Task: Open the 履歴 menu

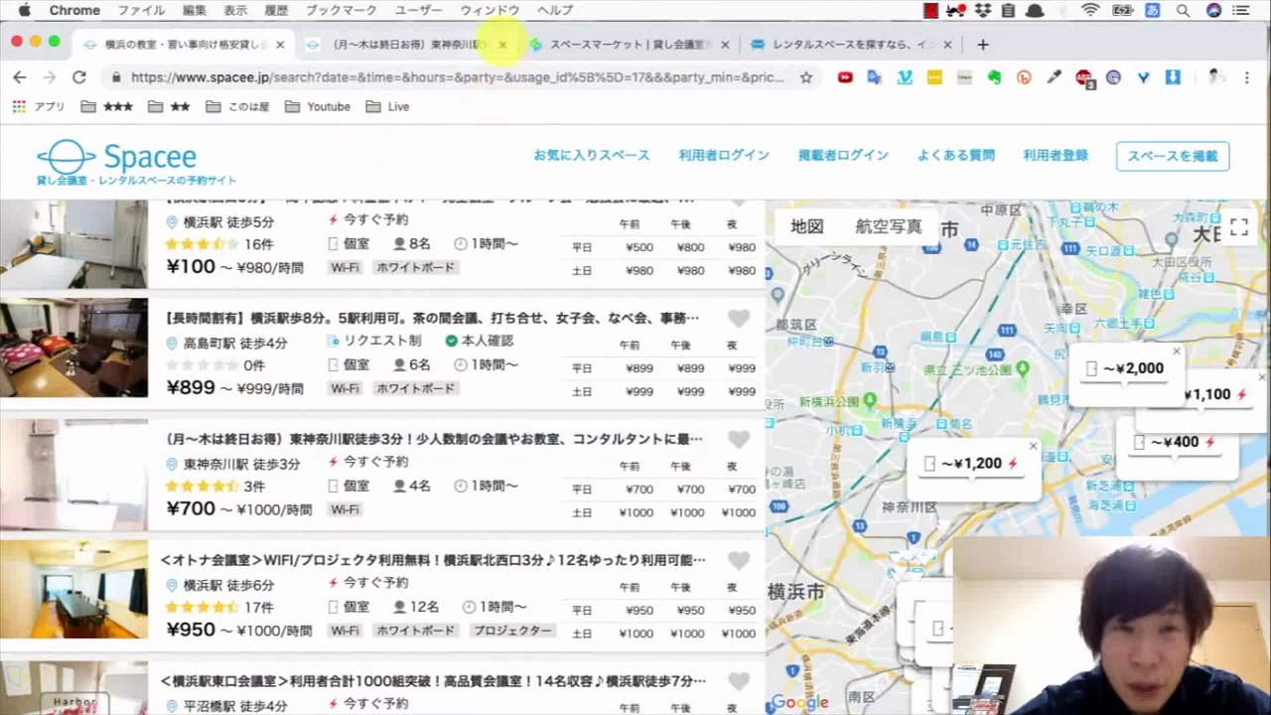Action: click(x=276, y=11)
